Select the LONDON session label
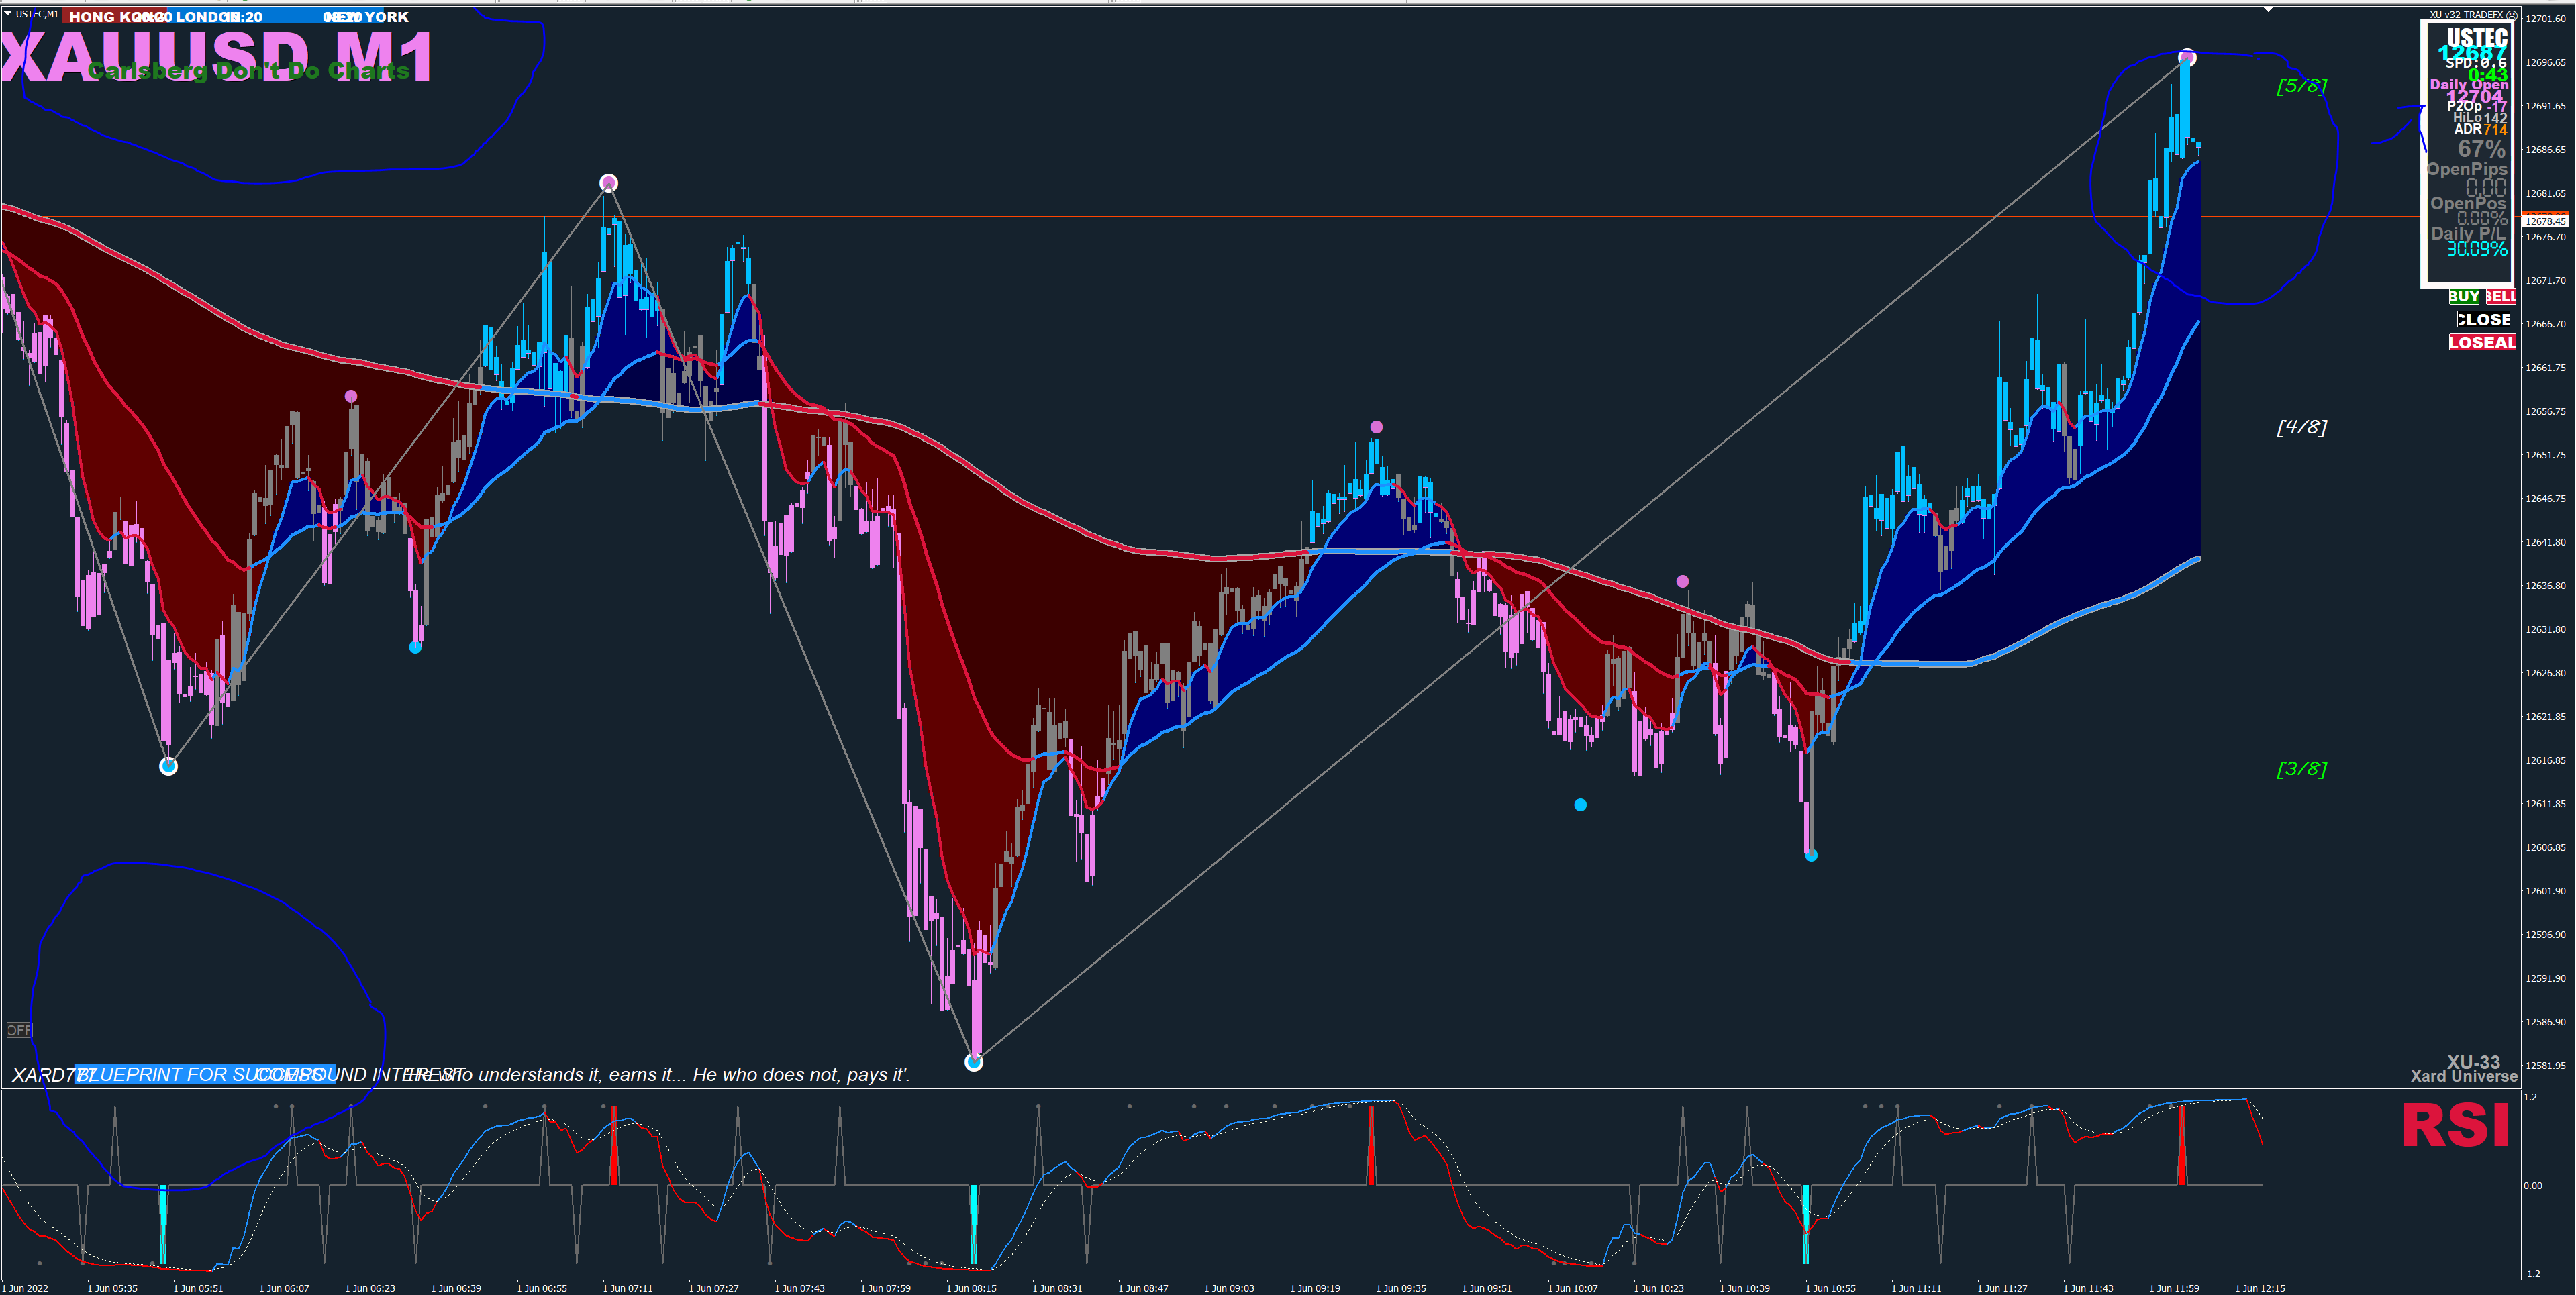Image resolution: width=2576 pixels, height=1295 pixels. pos(208,17)
